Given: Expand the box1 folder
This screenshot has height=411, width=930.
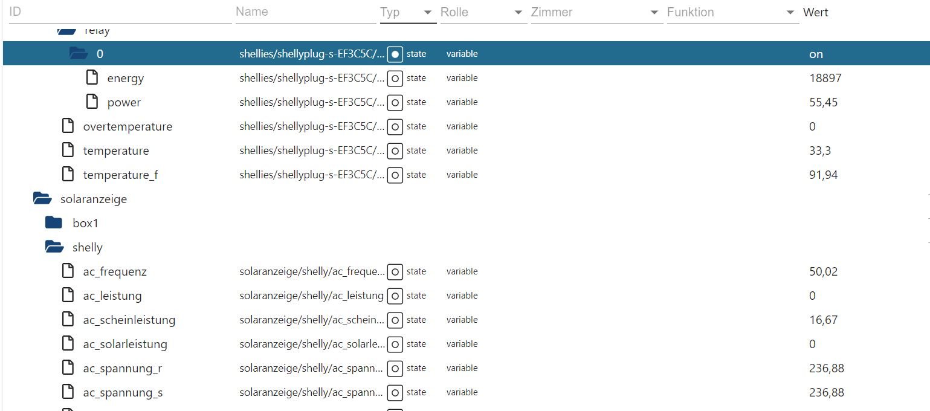Looking at the screenshot, I should tap(54, 223).
